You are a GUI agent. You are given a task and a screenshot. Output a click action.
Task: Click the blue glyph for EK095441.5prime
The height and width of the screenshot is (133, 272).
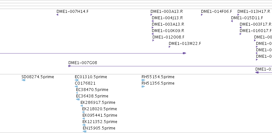(x=84, y=119)
